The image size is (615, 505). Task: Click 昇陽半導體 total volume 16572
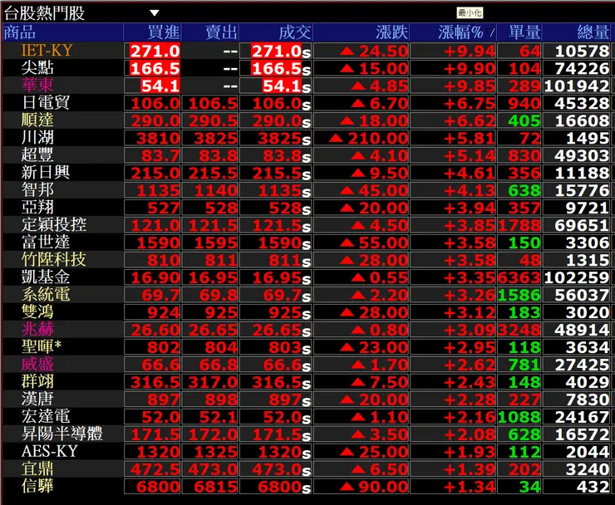coord(582,434)
